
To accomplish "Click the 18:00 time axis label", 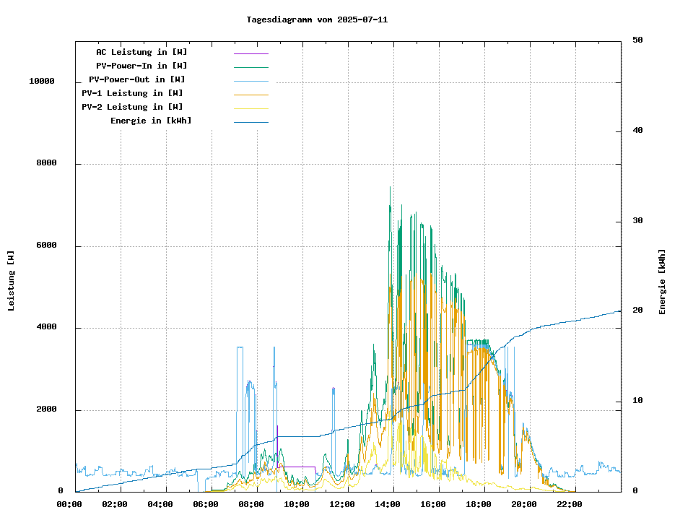I will point(479,503).
